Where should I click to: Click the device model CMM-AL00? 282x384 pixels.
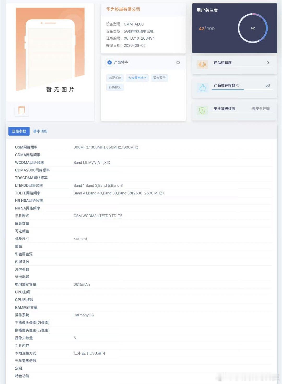pyautogui.click(x=134, y=24)
